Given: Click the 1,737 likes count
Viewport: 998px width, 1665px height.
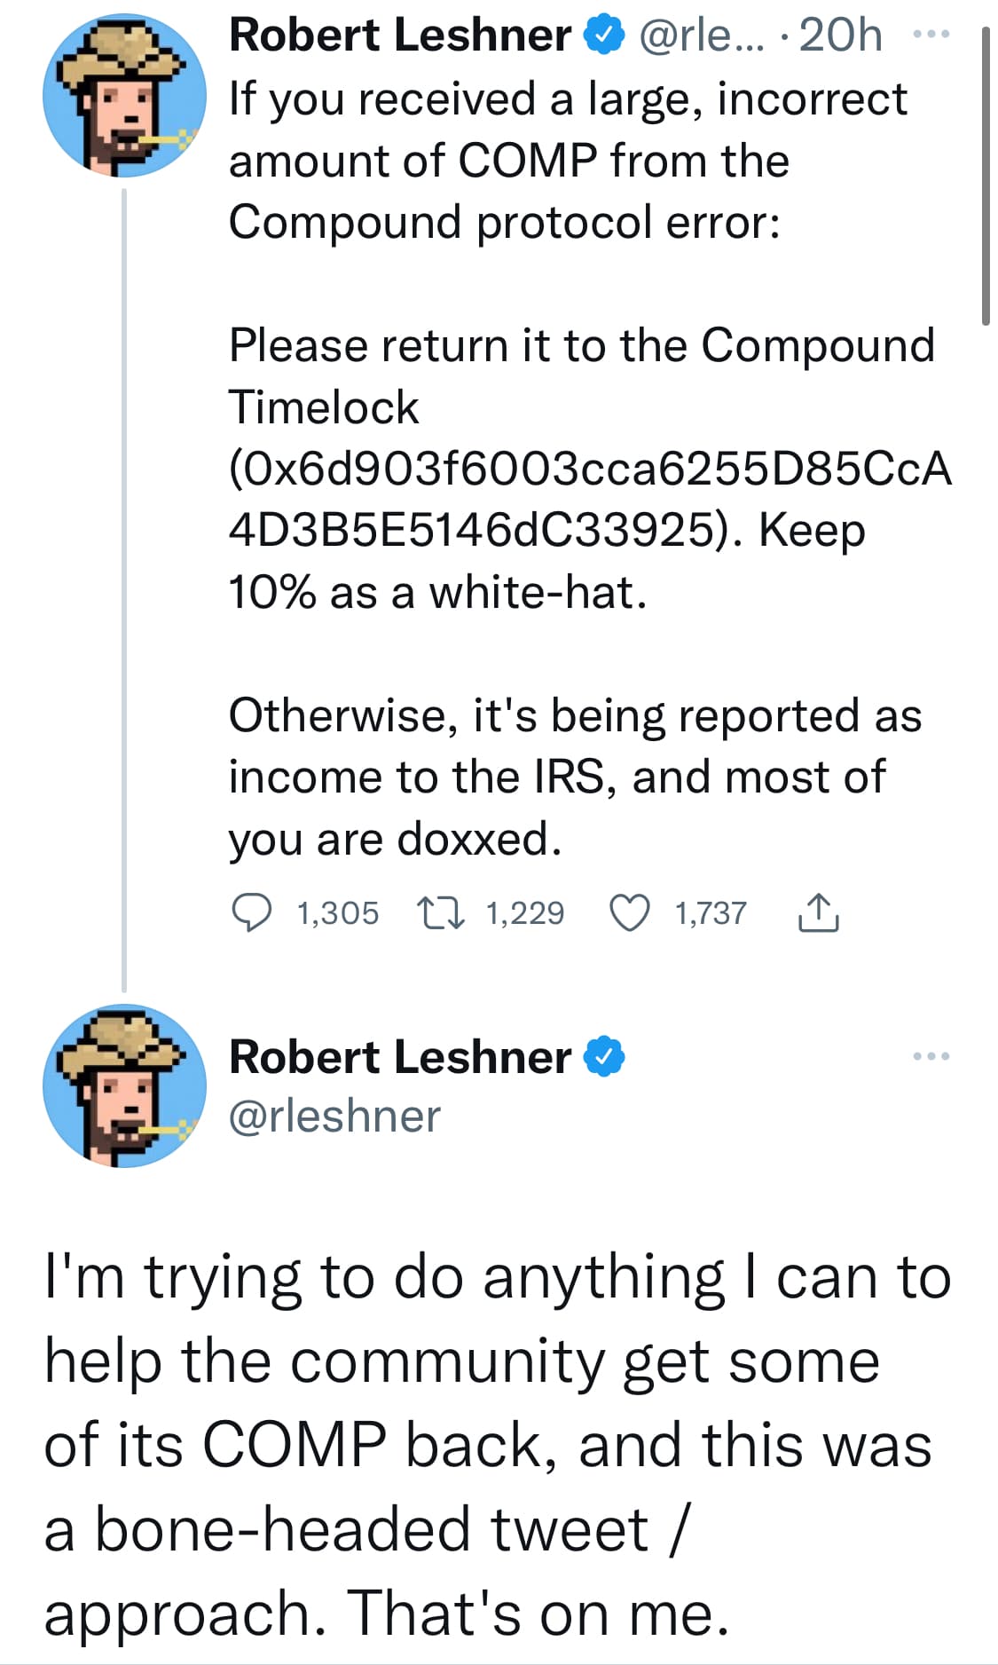Looking at the screenshot, I should click(711, 913).
